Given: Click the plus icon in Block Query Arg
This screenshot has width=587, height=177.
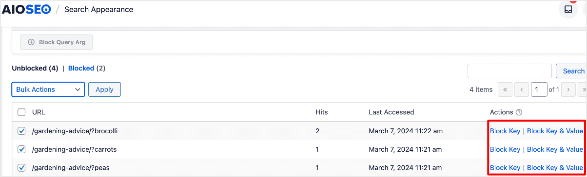Looking at the screenshot, I should coord(31,42).
